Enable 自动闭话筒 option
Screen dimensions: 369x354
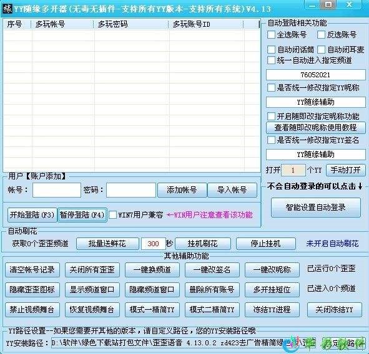click(x=271, y=50)
